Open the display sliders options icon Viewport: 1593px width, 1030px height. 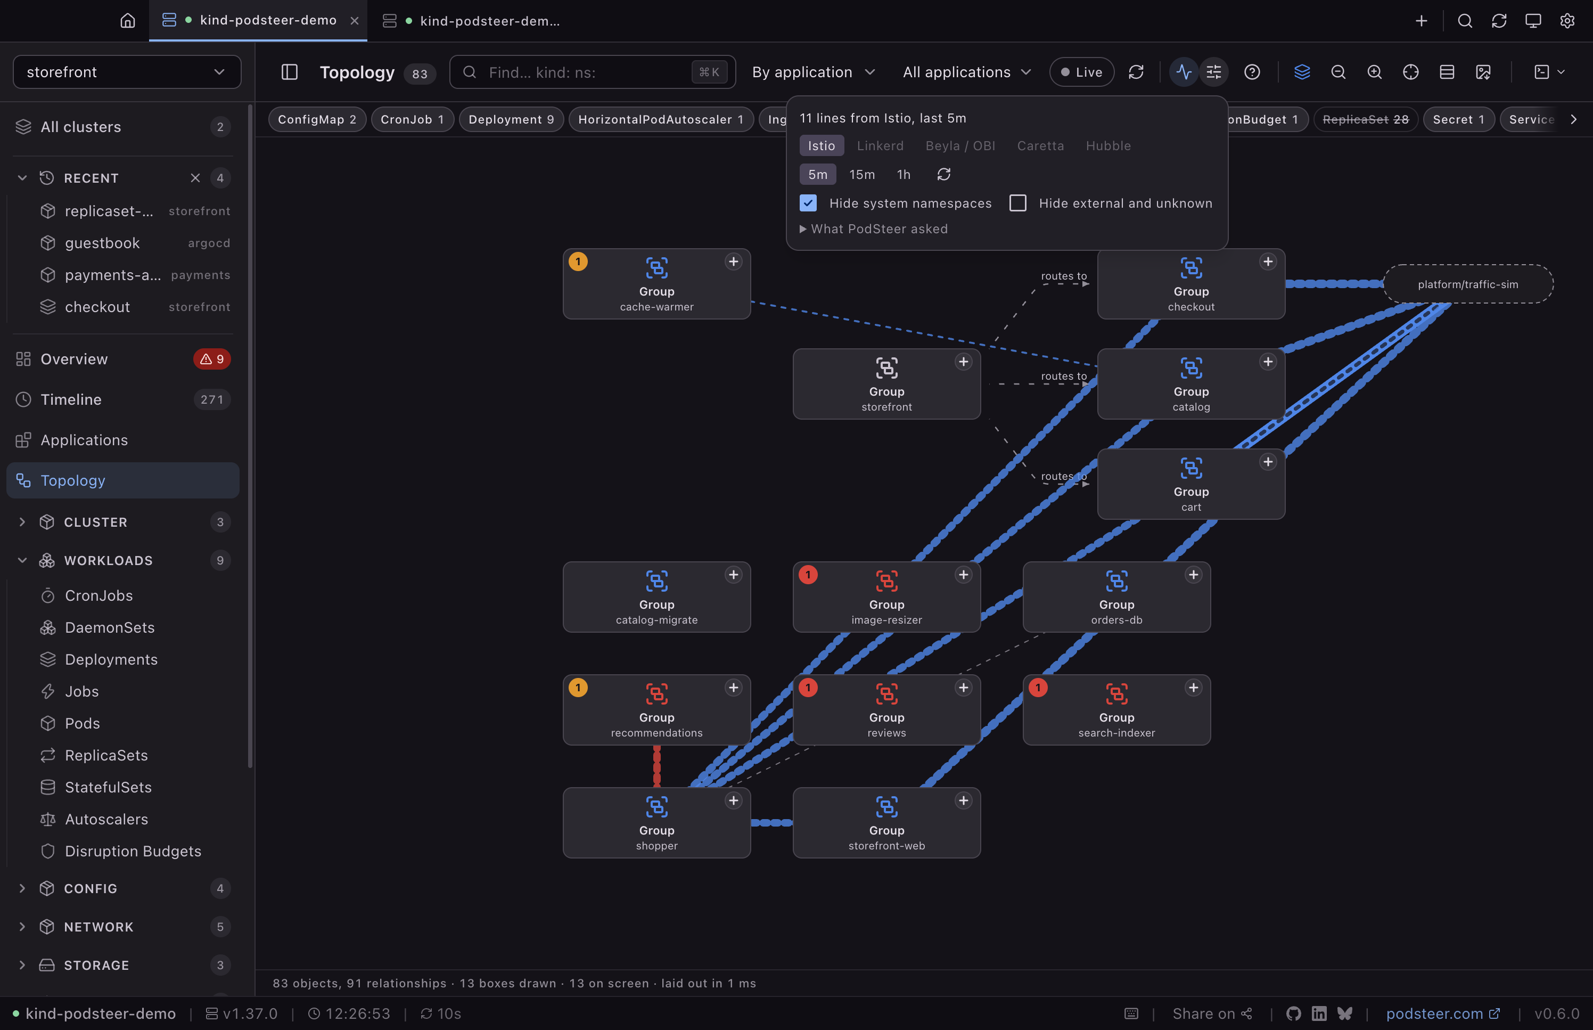pyautogui.click(x=1214, y=72)
